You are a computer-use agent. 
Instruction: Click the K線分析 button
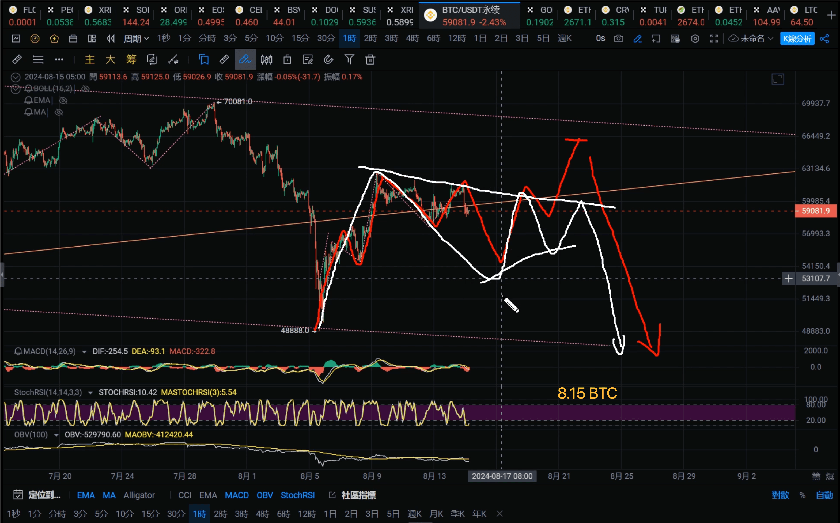[x=797, y=38]
